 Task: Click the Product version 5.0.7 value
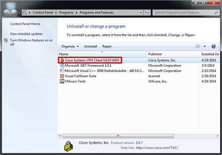(139, 143)
